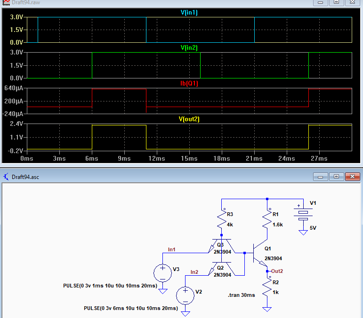Click voltage source V2 symbol
Screen dimensions: 363x318
coord(185,295)
